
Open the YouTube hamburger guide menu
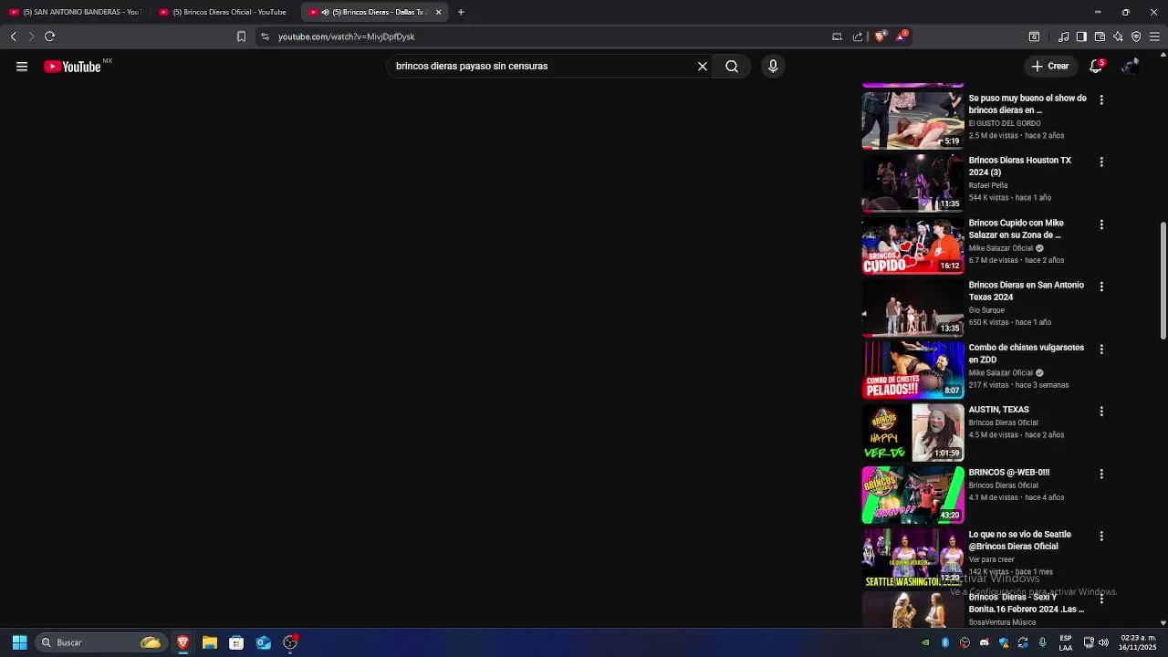22,66
